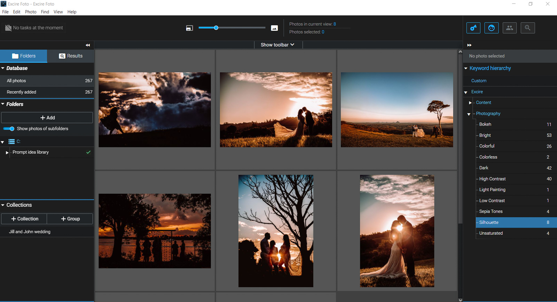Viewport: 557px width, 302px height.
Task: Toggle Show photos of subfolders switch
Action: pos(9,129)
